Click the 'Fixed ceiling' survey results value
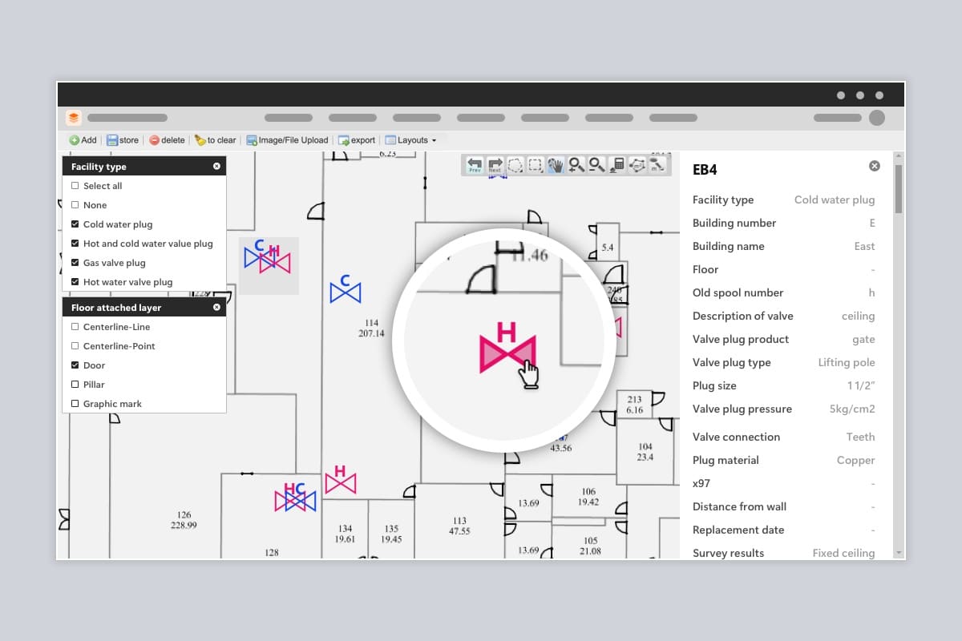Viewport: 962px width, 641px height. tap(843, 554)
